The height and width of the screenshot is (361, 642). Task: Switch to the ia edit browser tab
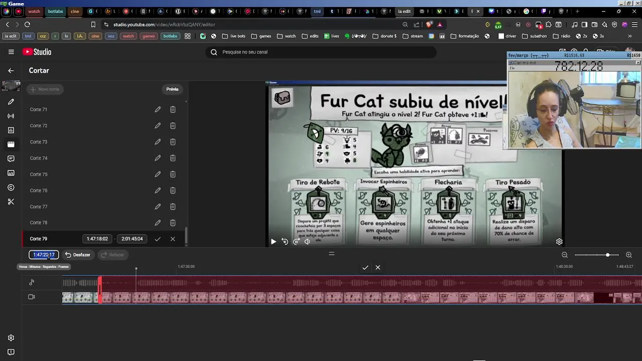pos(404,11)
